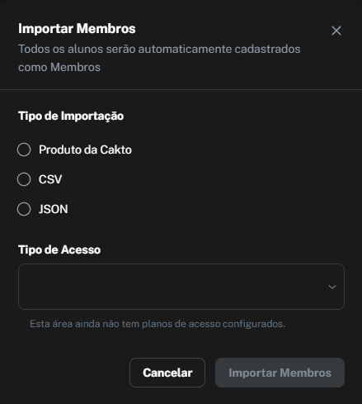Expand the Tipo de Acesso chevron arrow
Screen dimensions: 362x404
(x=332, y=287)
